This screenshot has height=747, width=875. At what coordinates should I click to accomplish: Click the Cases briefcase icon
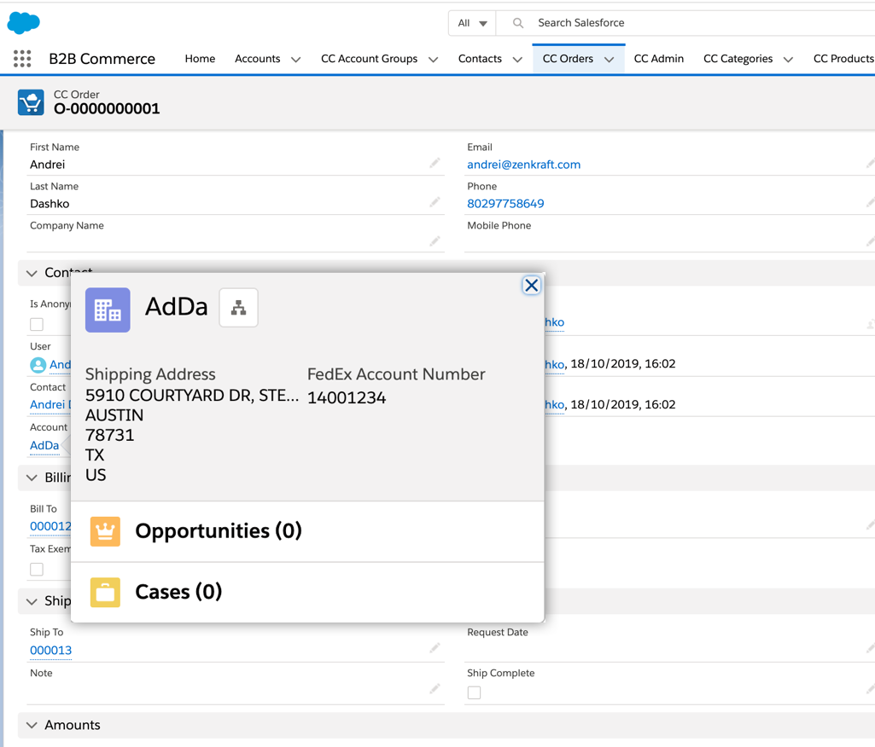[106, 592]
